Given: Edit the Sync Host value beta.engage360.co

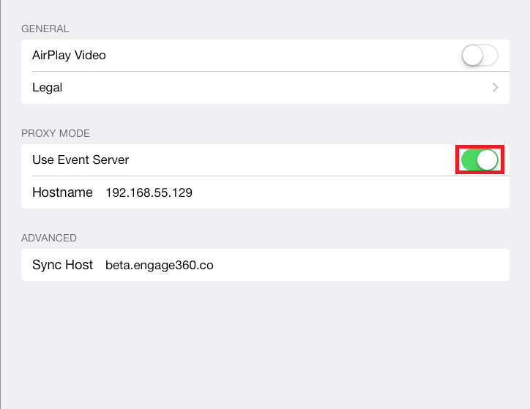Looking at the screenshot, I should coord(159,265).
